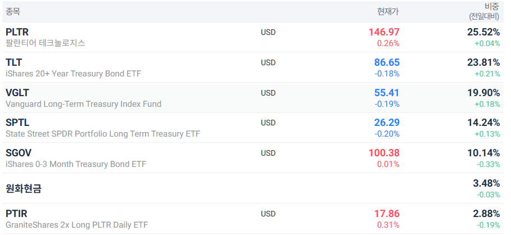
Task: Click the SGOV price 100.38
Action: click(384, 153)
